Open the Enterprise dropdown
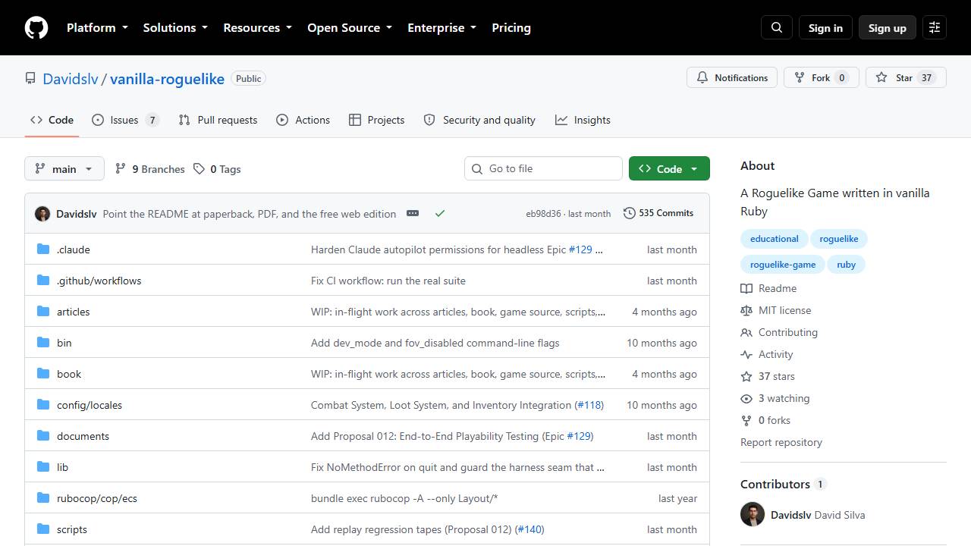Viewport: 971px width, 546px height. click(x=442, y=28)
